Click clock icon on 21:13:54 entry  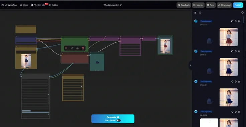tap(236, 21)
